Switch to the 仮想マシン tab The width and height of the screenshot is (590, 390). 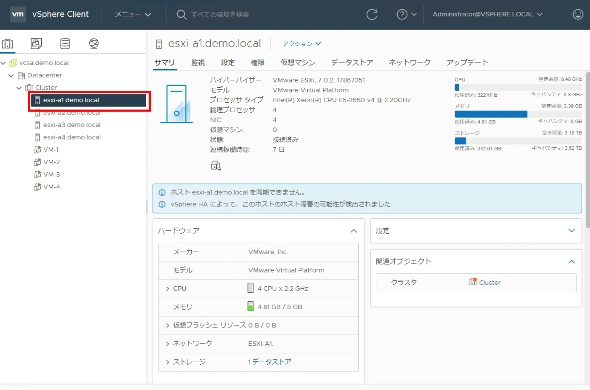[x=298, y=62]
